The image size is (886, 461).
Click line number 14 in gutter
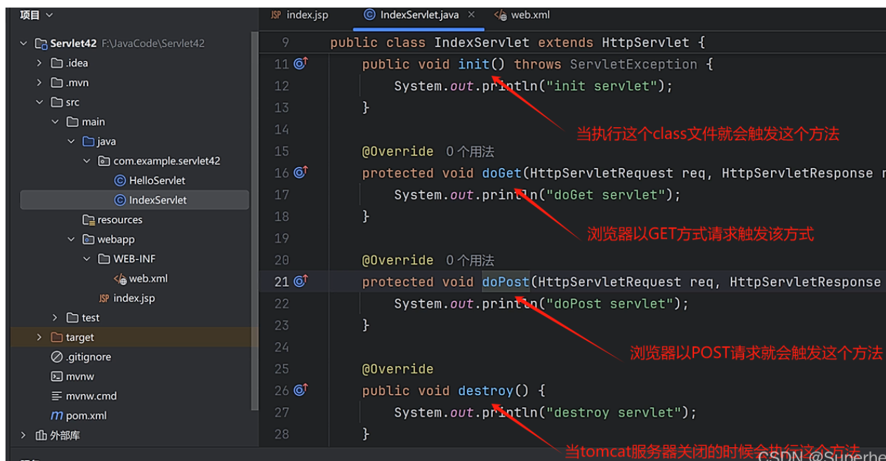click(282, 129)
